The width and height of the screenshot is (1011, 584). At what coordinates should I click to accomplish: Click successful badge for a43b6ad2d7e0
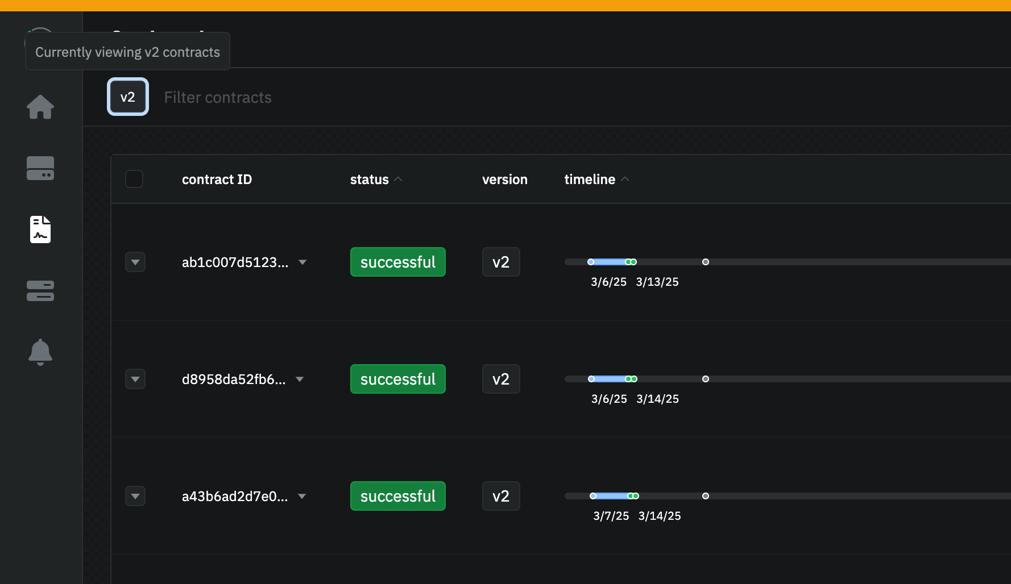point(398,496)
